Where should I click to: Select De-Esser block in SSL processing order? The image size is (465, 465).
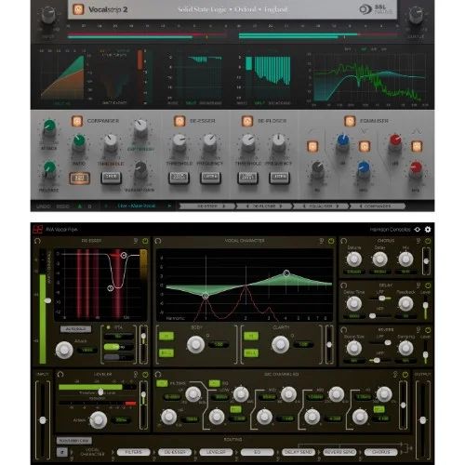click(x=207, y=206)
